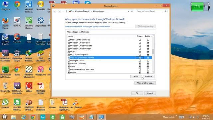Switch to Chrome in the taskbar
Image resolution: width=213 pixels, height=120 pixels.
click(x=33, y=117)
